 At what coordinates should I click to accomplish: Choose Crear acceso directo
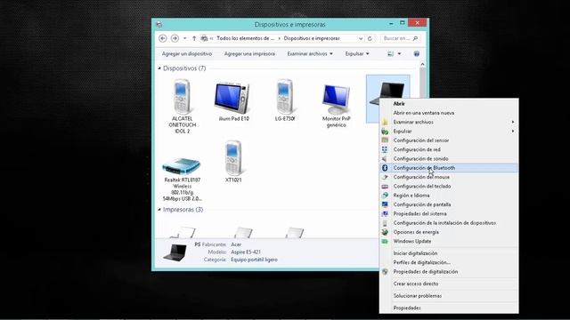tap(416, 284)
